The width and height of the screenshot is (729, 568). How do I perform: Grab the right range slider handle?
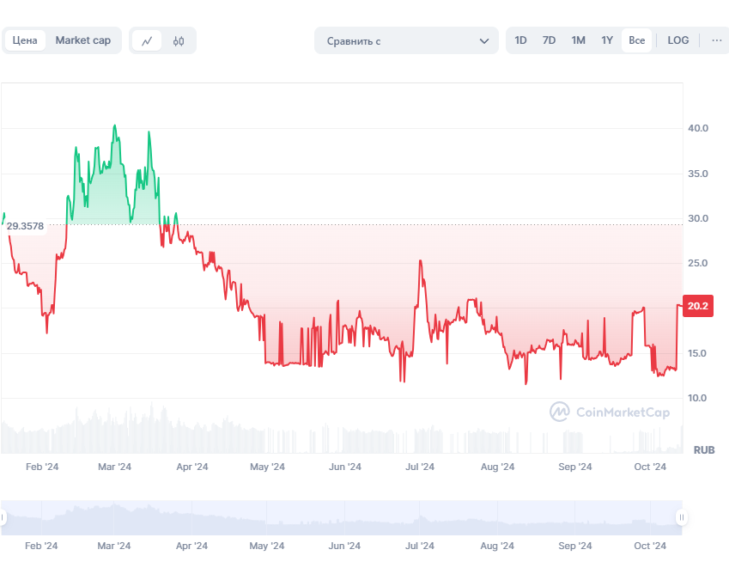[x=681, y=517]
